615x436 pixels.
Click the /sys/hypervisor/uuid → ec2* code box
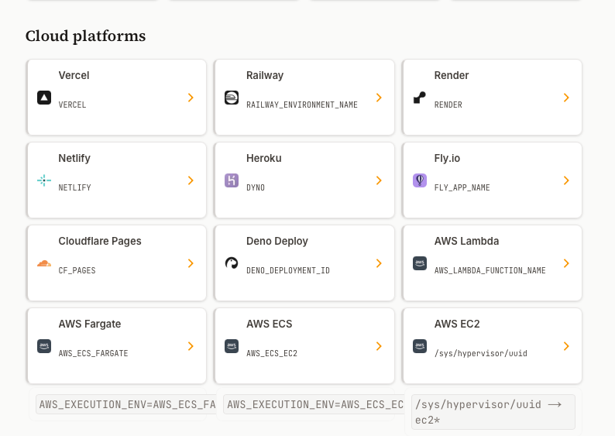[493, 412]
